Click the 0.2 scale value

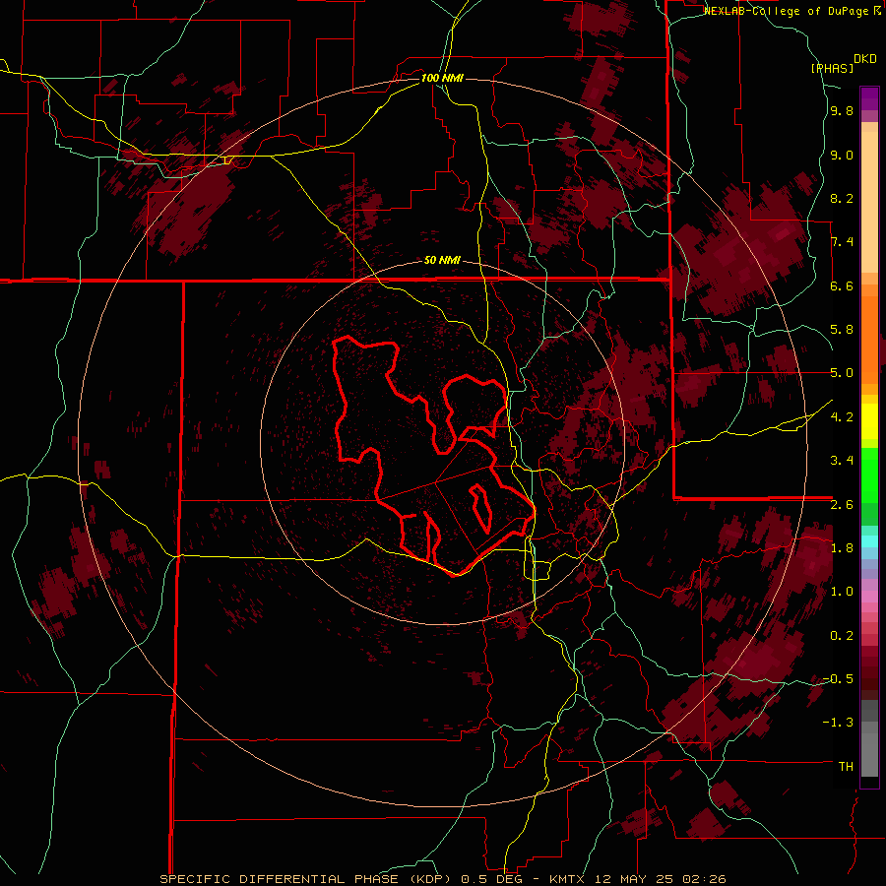[x=842, y=636]
